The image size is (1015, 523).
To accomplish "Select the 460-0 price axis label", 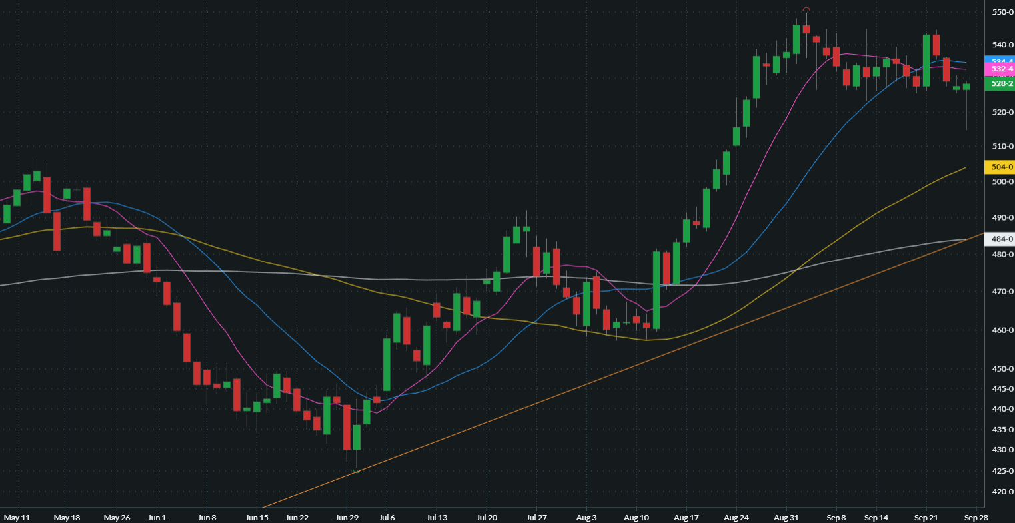I will pos(1002,330).
